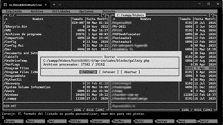Open the Izquierdo menu
Screen dimensions: 223x125
click(14, 11)
